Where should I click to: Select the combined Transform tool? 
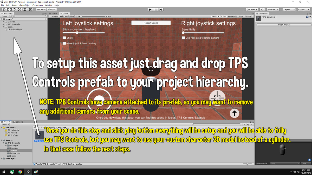click(30, 10)
